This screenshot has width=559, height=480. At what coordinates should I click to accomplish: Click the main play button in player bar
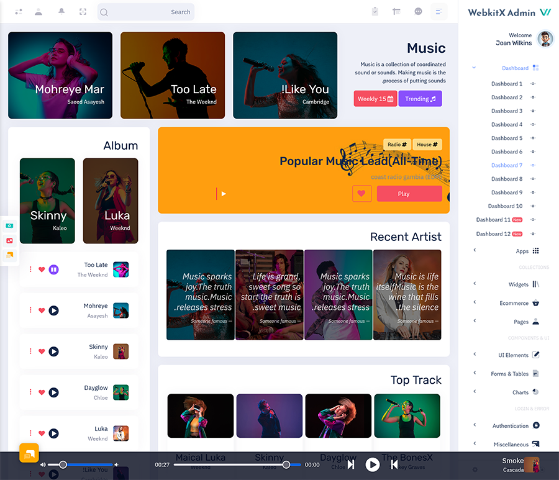373,464
